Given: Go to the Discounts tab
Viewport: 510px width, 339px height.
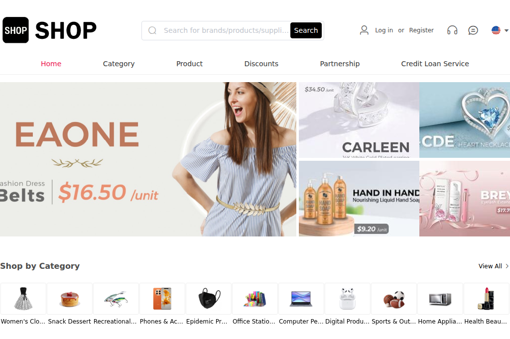Looking at the screenshot, I should point(261,64).
